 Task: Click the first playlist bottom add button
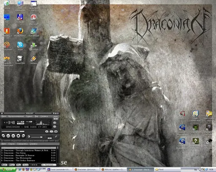pos(4,165)
